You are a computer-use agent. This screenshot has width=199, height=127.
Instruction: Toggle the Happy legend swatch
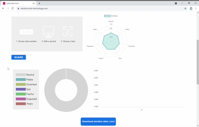[x=21, y=80]
